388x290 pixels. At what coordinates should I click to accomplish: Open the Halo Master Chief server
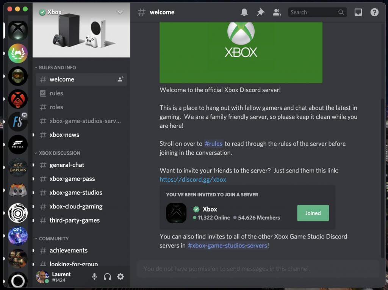tap(18, 76)
